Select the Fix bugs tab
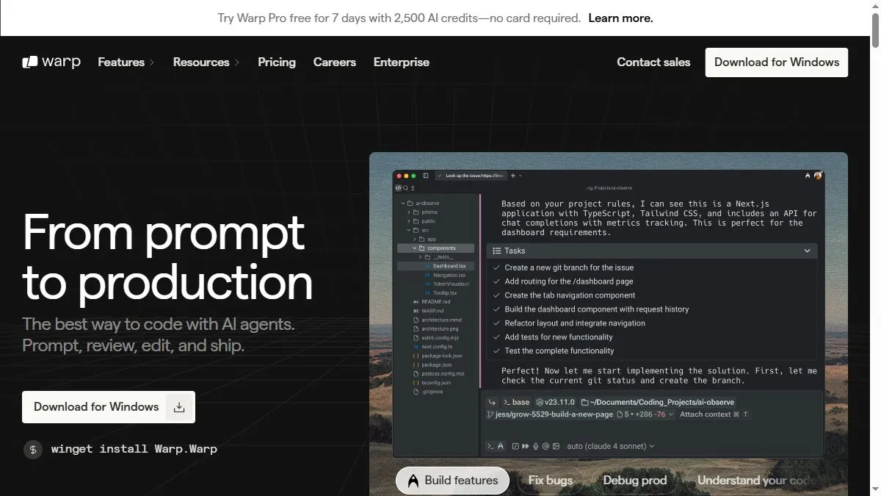The image size is (881, 496). coord(550,481)
